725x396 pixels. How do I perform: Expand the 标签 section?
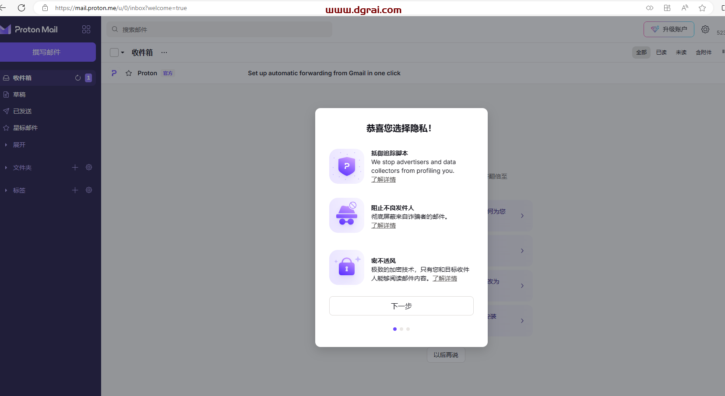click(x=19, y=190)
